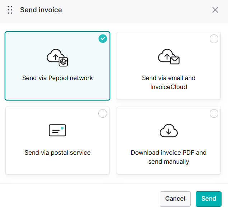Click the checked Peppol network radio circle
Viewport: 228px width, 210px height.
[103, 38]
